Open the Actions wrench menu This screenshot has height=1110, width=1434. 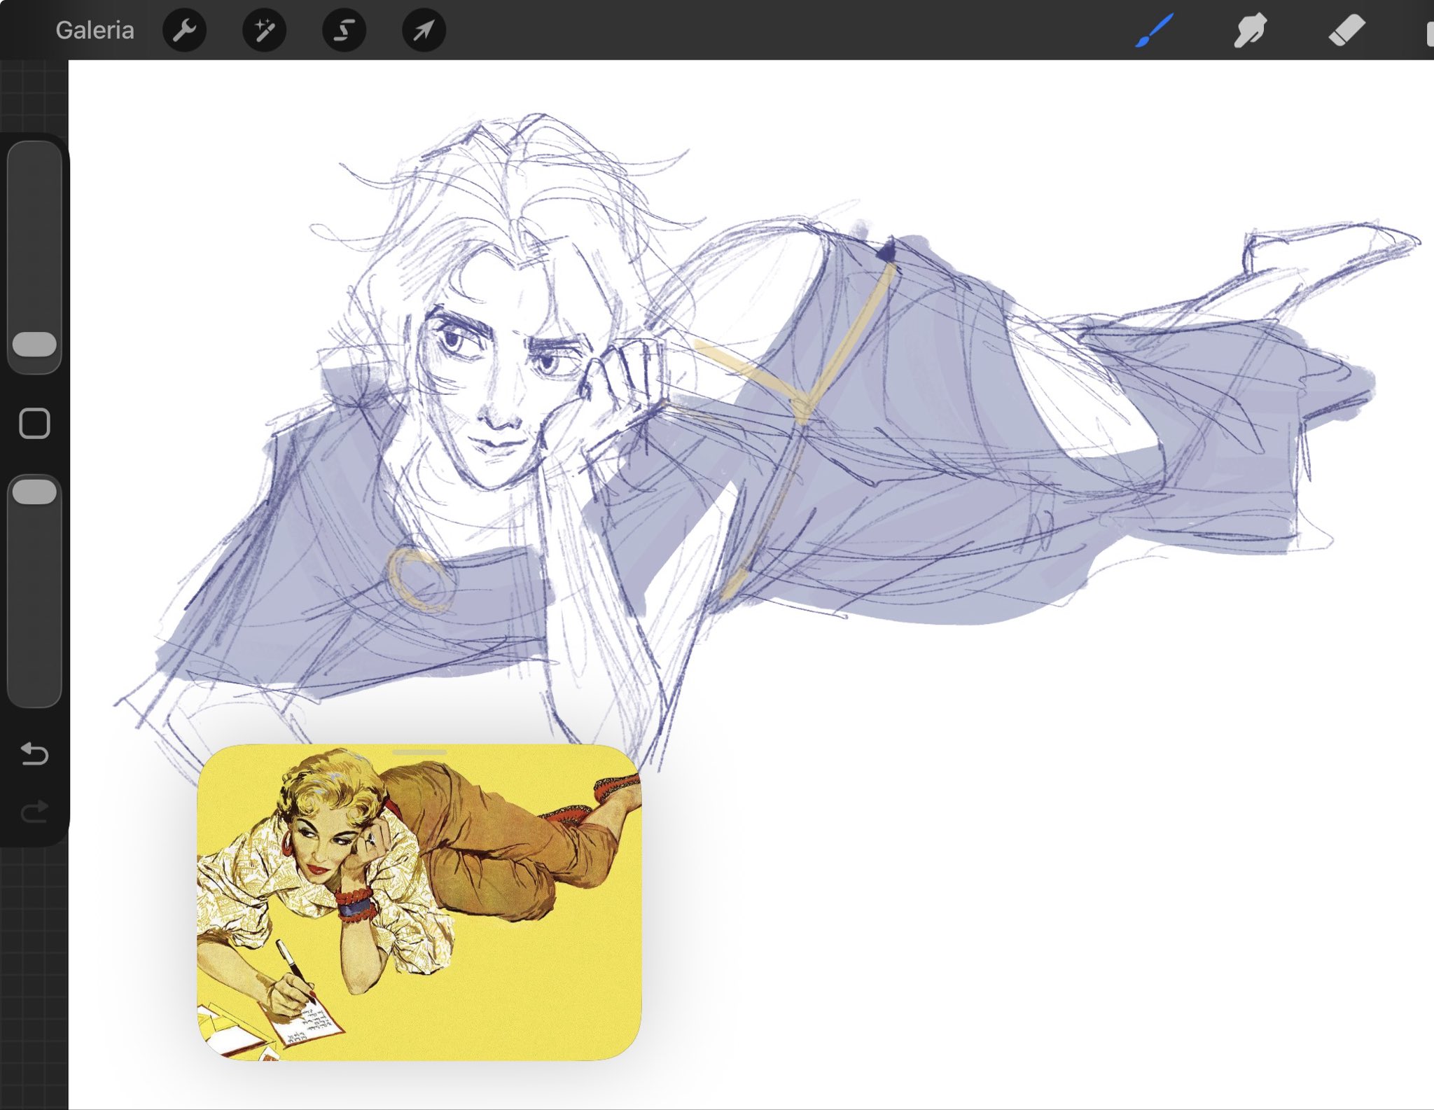coord(184,30)
